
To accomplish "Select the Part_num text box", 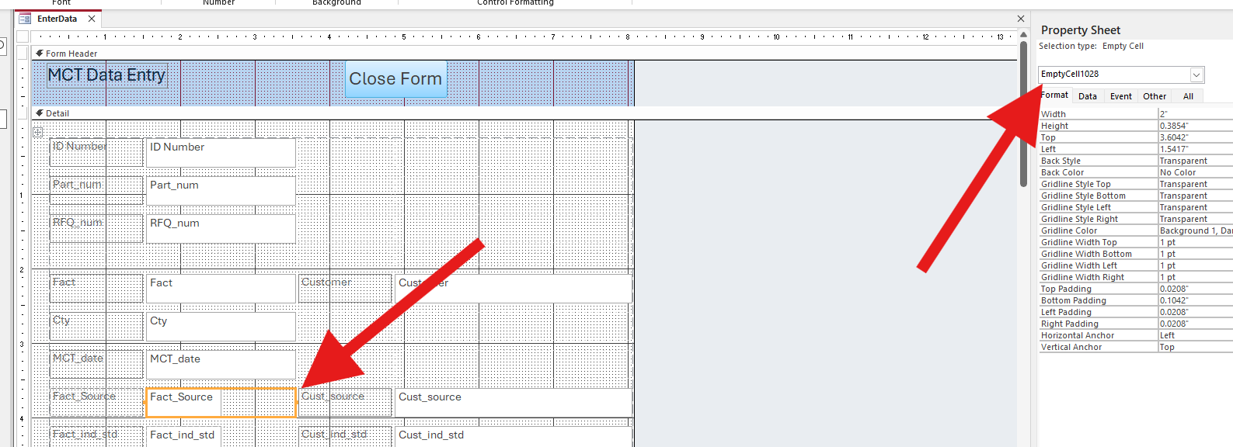I will point(221,190).
